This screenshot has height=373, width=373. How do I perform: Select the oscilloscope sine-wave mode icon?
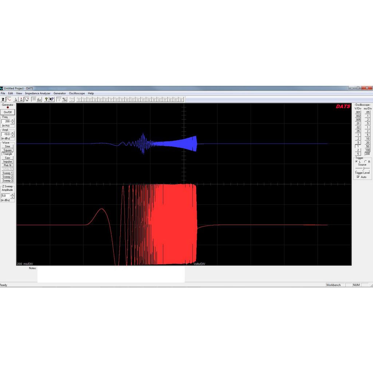point(9,99)
